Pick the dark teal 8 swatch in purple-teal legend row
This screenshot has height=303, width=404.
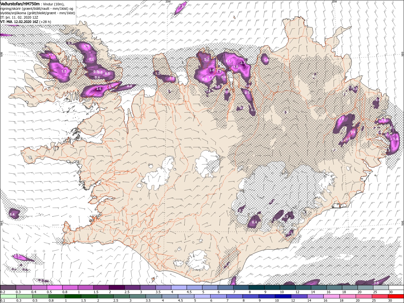(256, 288)
